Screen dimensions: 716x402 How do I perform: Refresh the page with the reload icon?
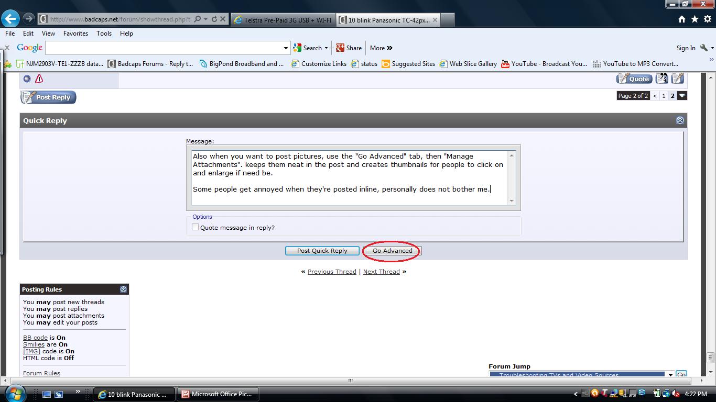pos(214,19)
